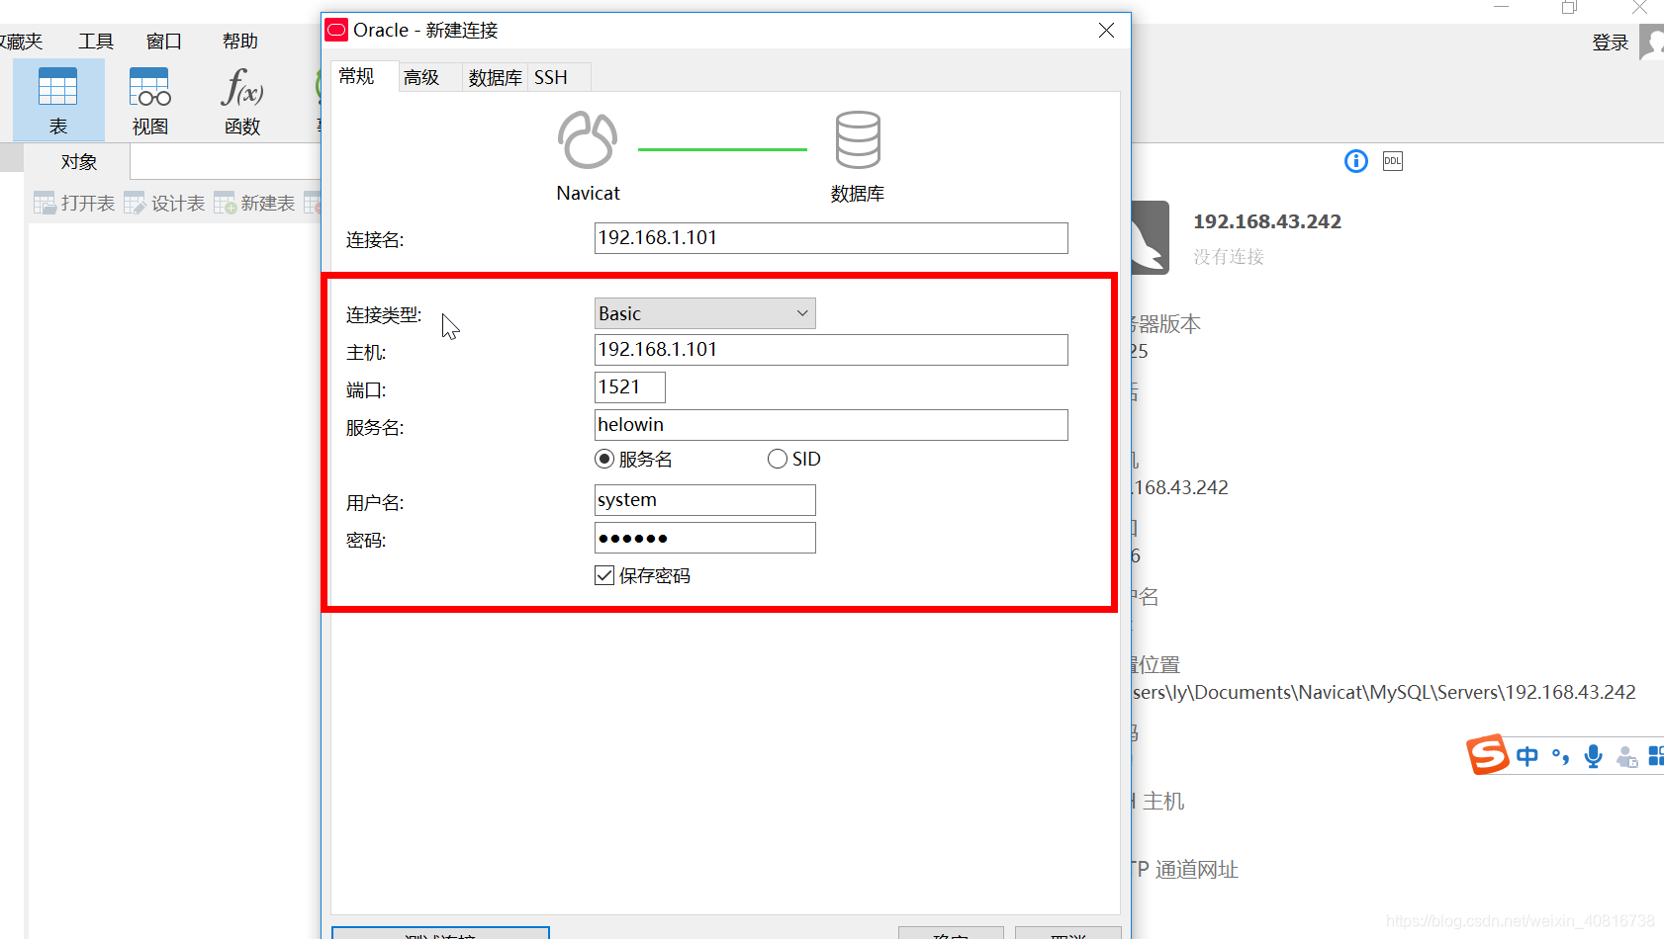1664x939 pixels.
Task: Show the DDL panel via the DDL icon
Action: [1393, 161]
